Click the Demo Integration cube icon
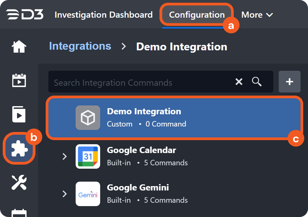308x217 pixels. [88, 118]
